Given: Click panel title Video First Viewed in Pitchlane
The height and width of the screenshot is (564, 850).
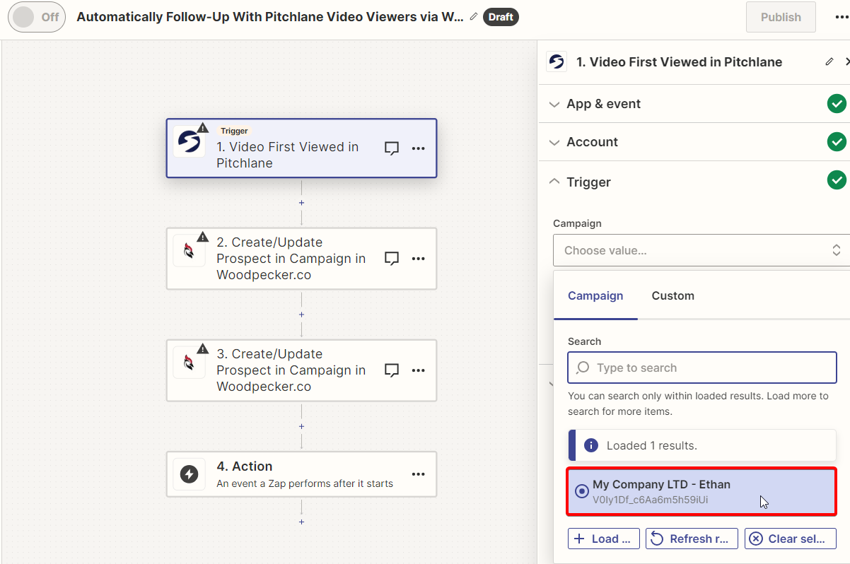Looking at the screenshot, I should tap(679, 61).
